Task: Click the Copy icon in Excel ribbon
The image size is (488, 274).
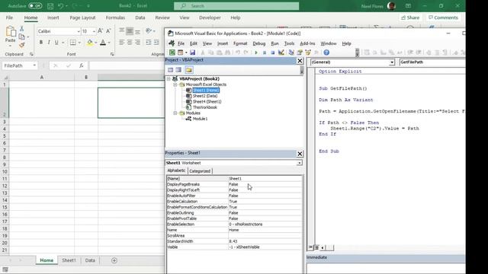Action: tap(22, 37)
